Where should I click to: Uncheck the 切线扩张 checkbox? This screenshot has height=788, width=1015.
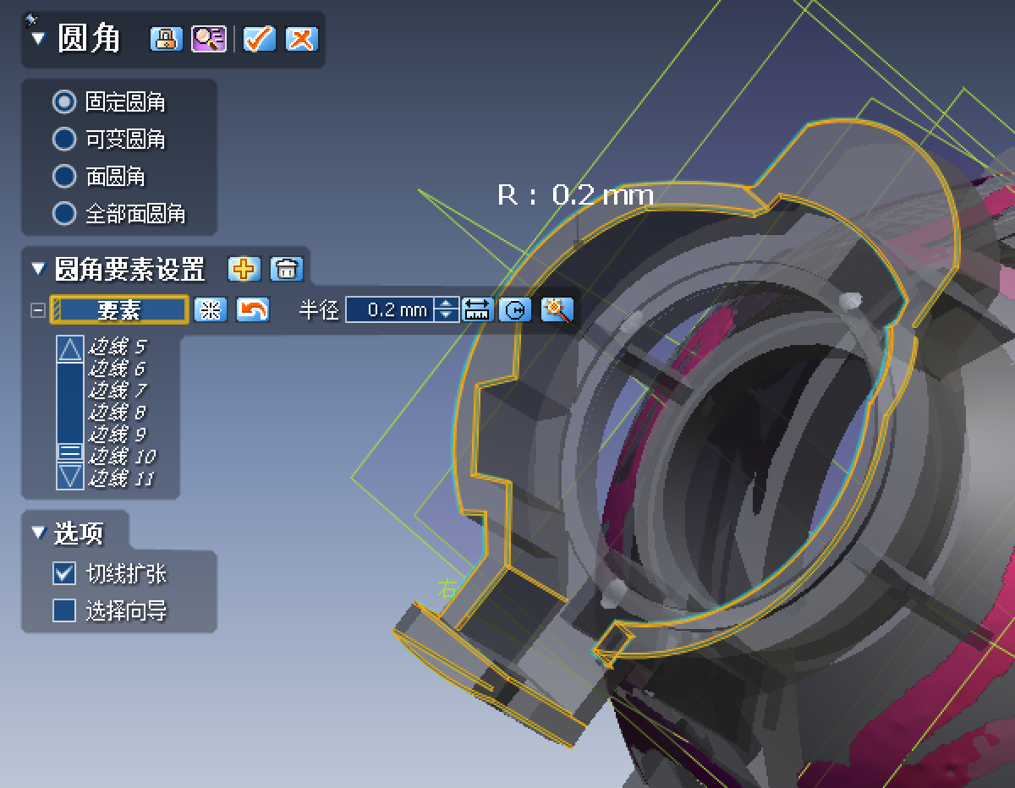64,573
